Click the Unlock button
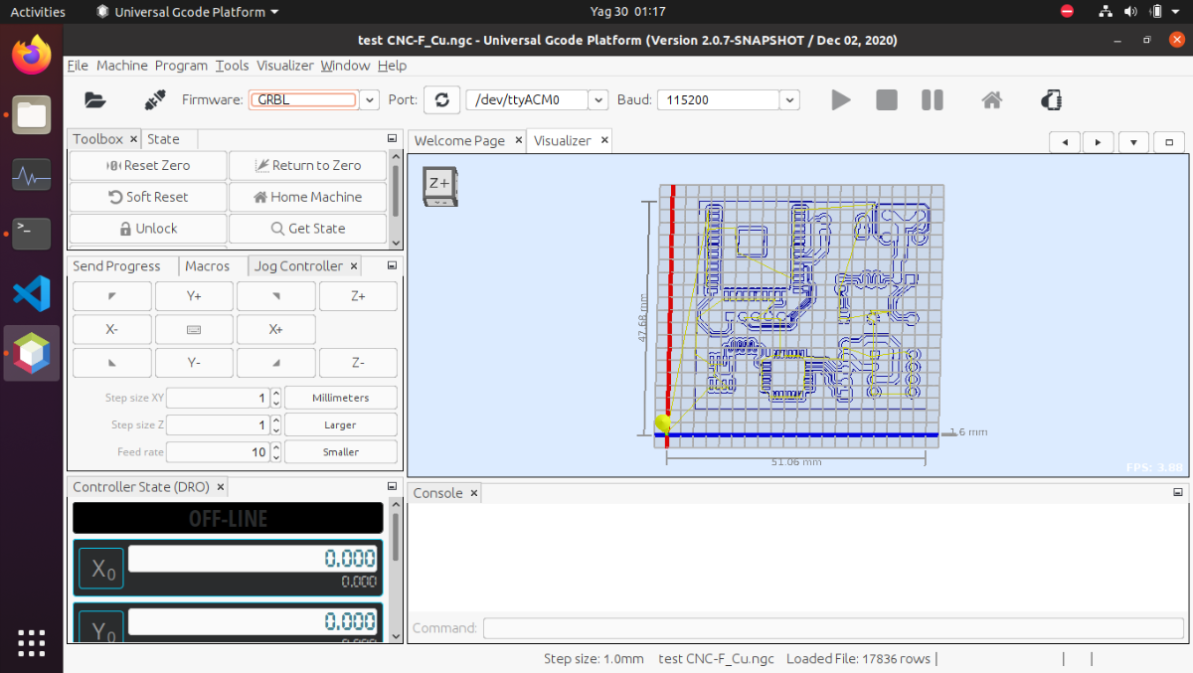This screenshot has width=1193, height=673. pos(148,228)
